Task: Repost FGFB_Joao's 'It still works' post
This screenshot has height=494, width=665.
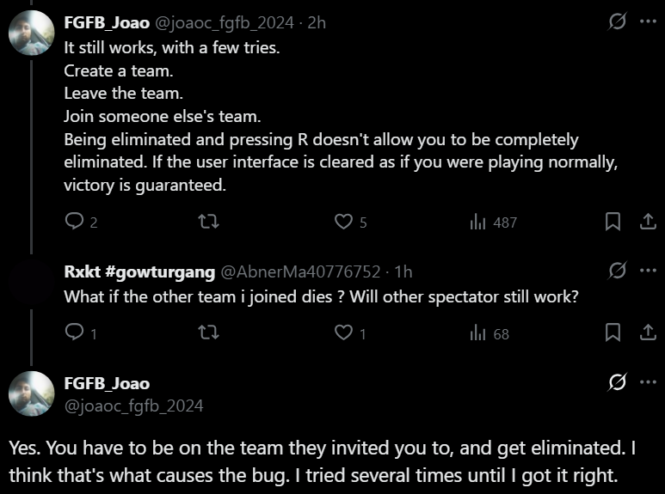Action: 209,222
